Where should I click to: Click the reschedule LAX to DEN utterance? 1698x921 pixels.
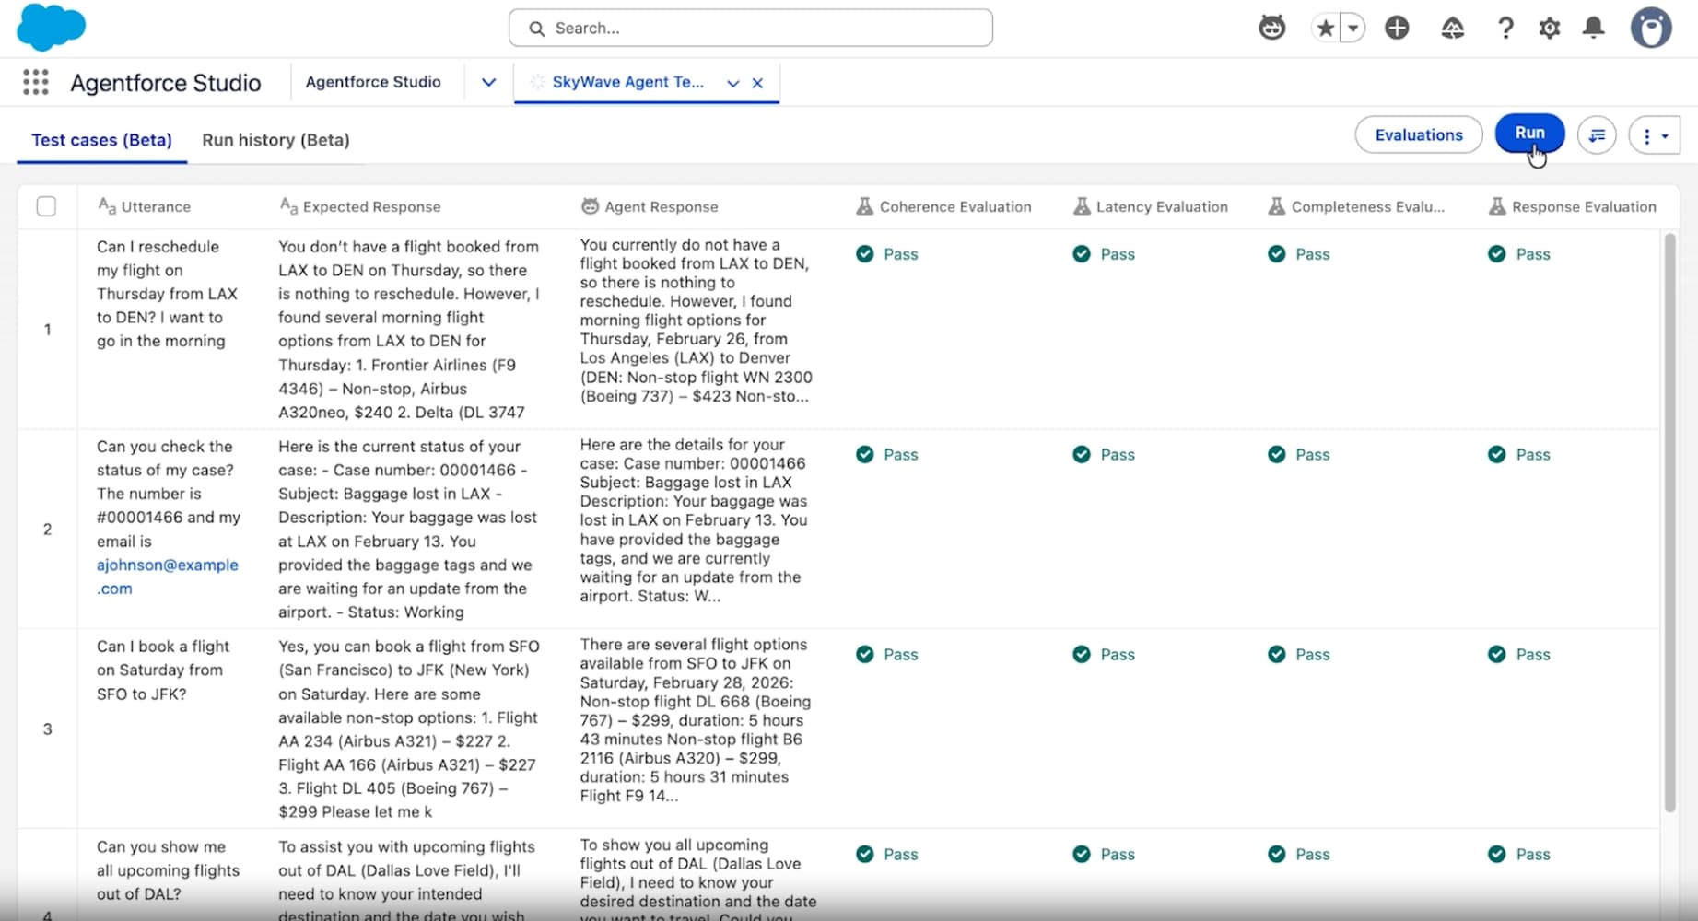click(167, 294)
